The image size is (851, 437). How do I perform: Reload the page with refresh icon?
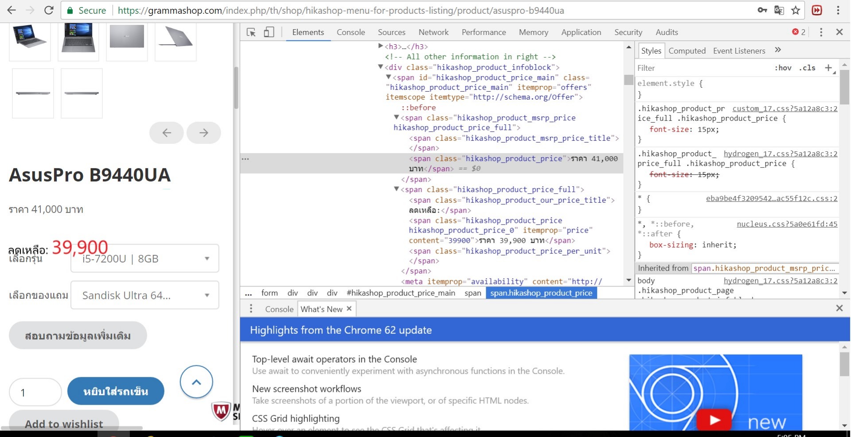point(49,10)
